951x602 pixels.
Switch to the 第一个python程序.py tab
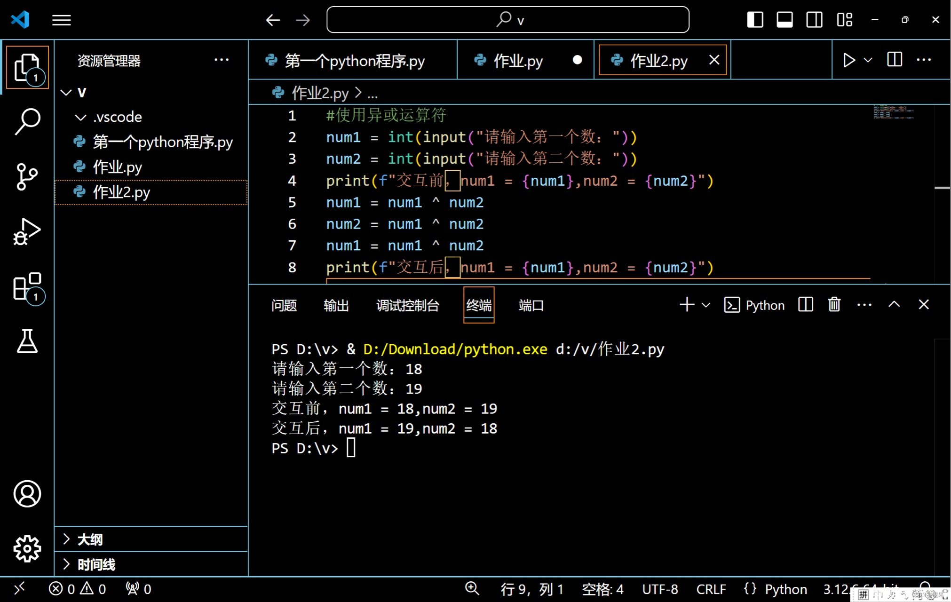353,60
